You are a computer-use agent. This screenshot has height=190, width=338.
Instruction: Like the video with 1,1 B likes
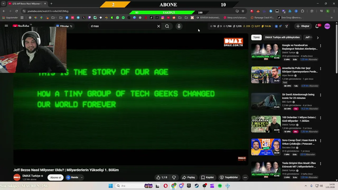point(162,177)
